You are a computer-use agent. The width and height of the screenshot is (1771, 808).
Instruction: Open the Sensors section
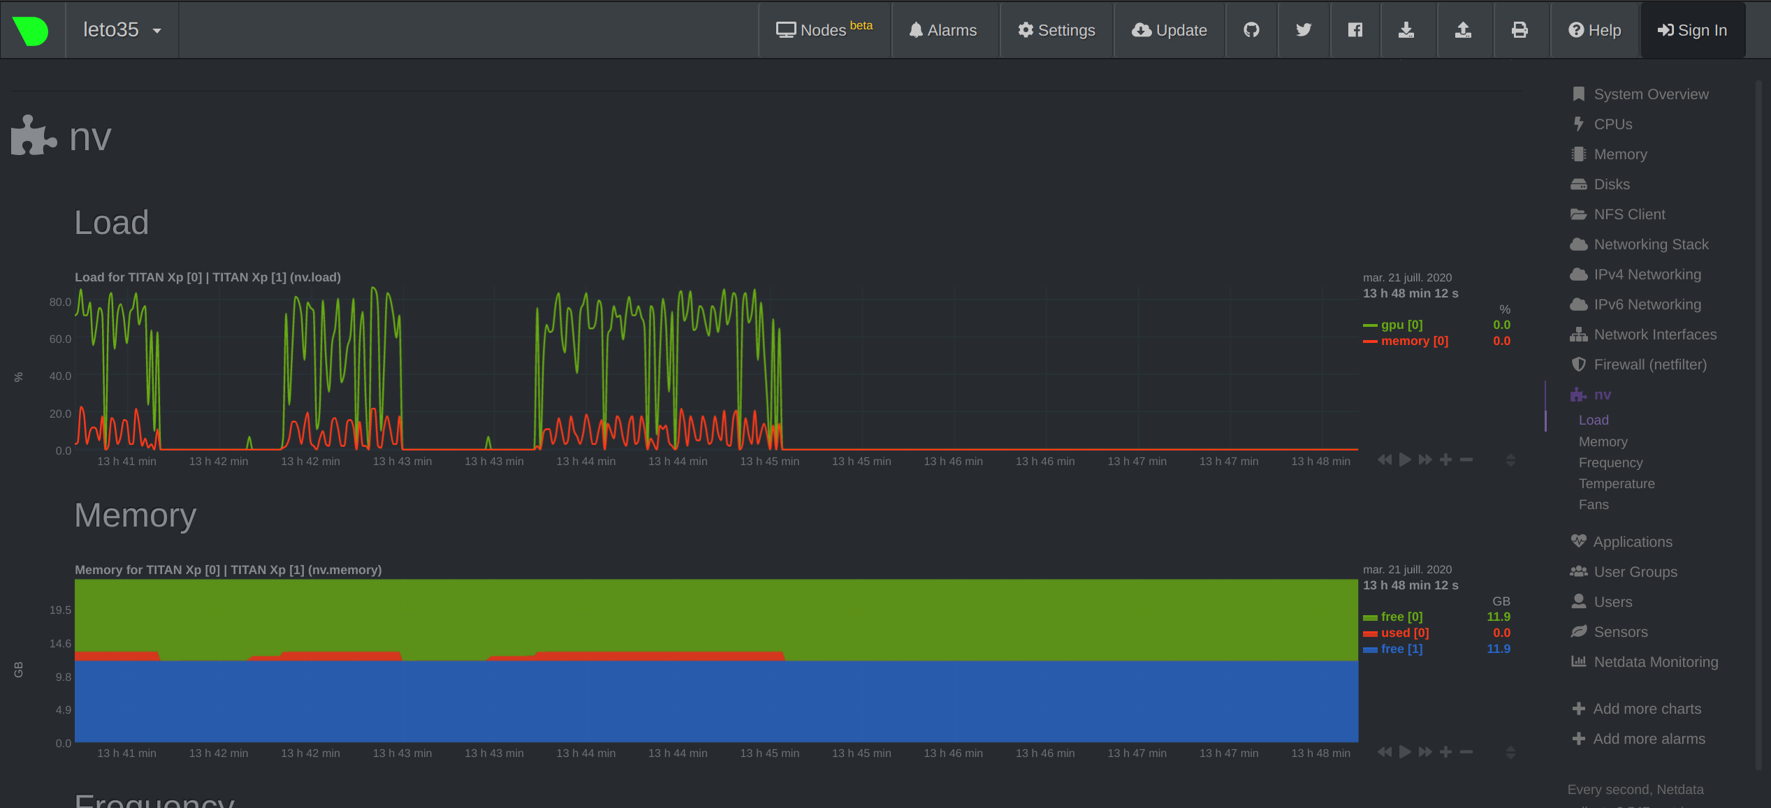pos(1610,632)
